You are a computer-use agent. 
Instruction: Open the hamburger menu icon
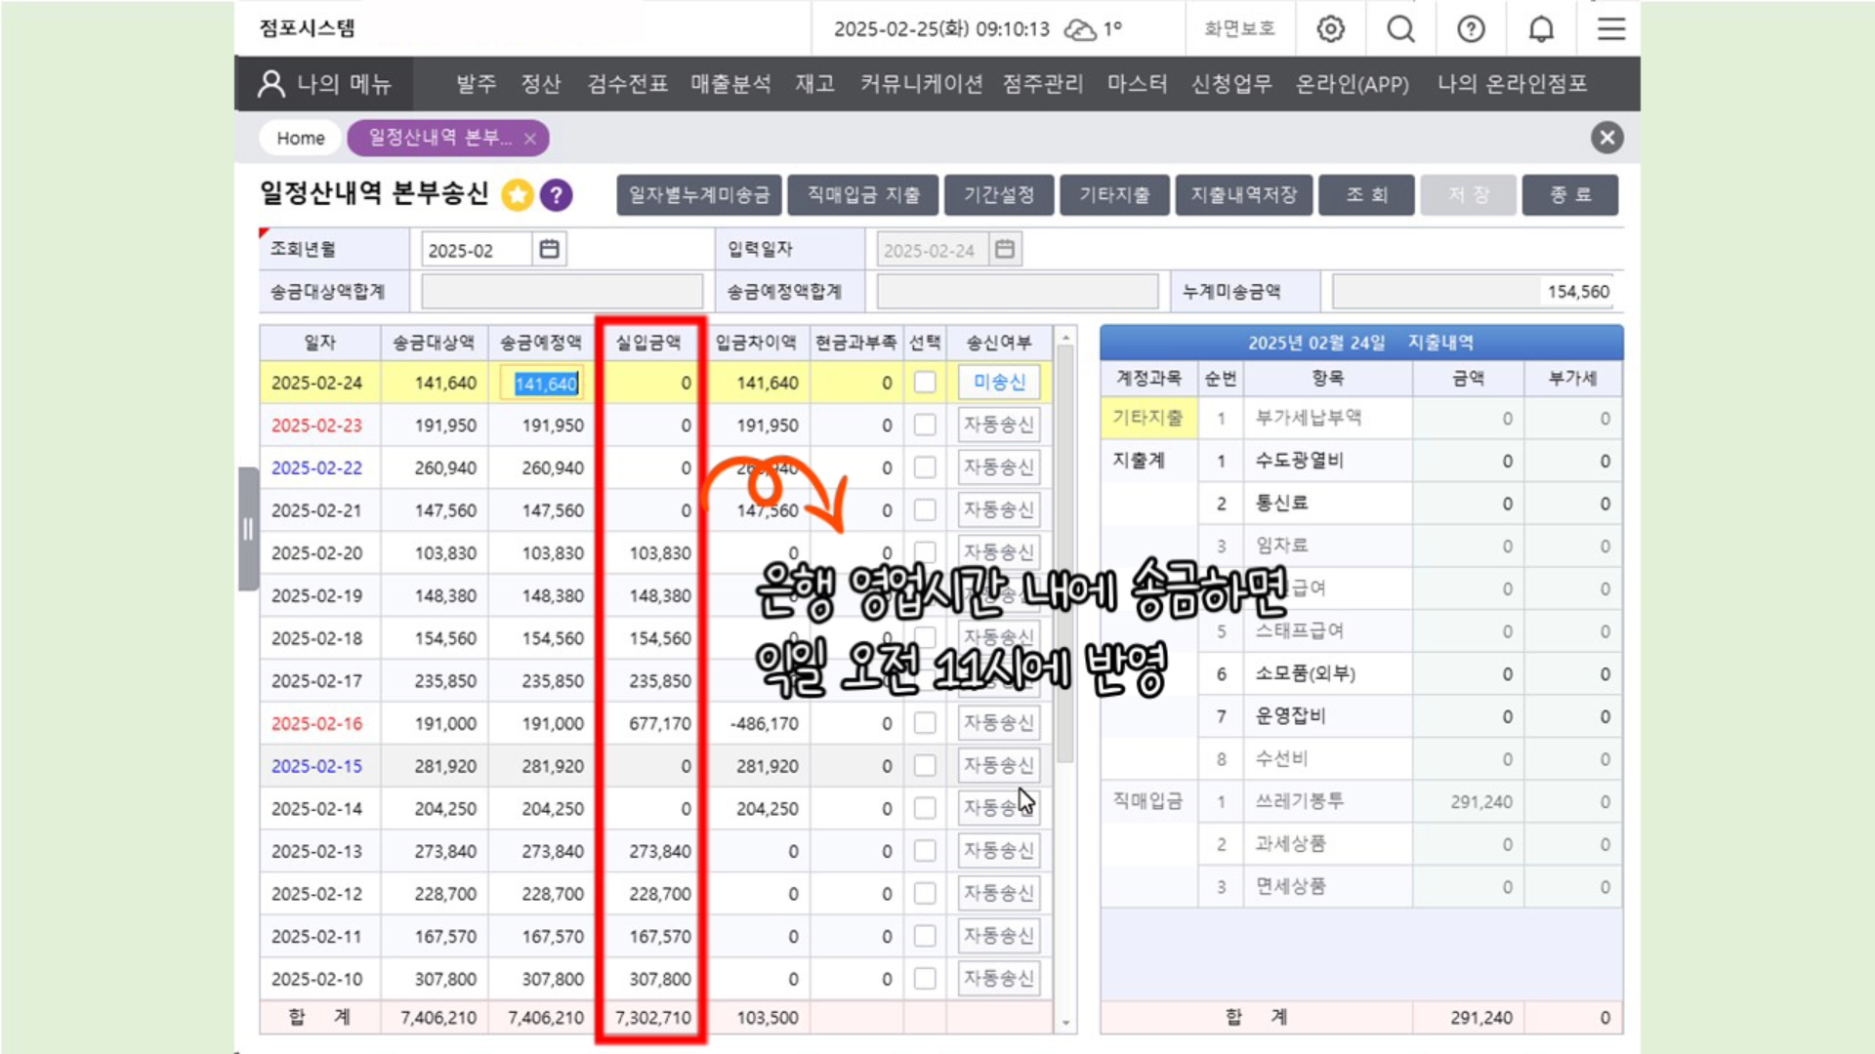(x=1611, y=29)
